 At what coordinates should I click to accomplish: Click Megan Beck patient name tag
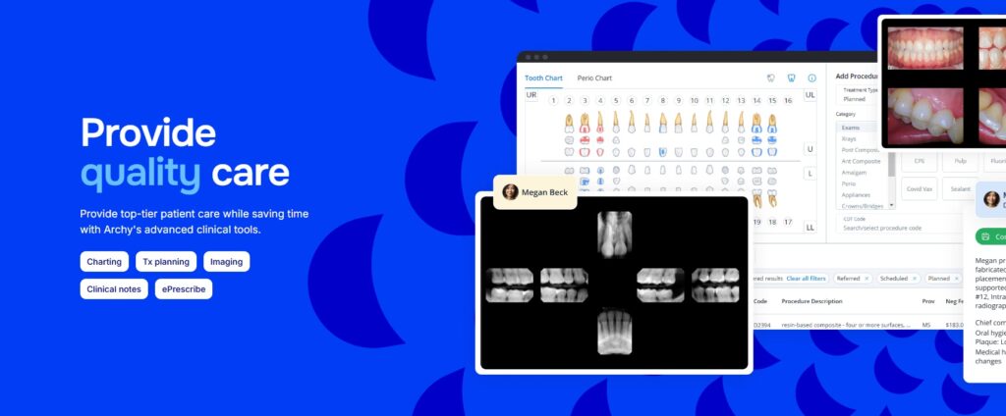pyautogui.click(x=535, y=192)
